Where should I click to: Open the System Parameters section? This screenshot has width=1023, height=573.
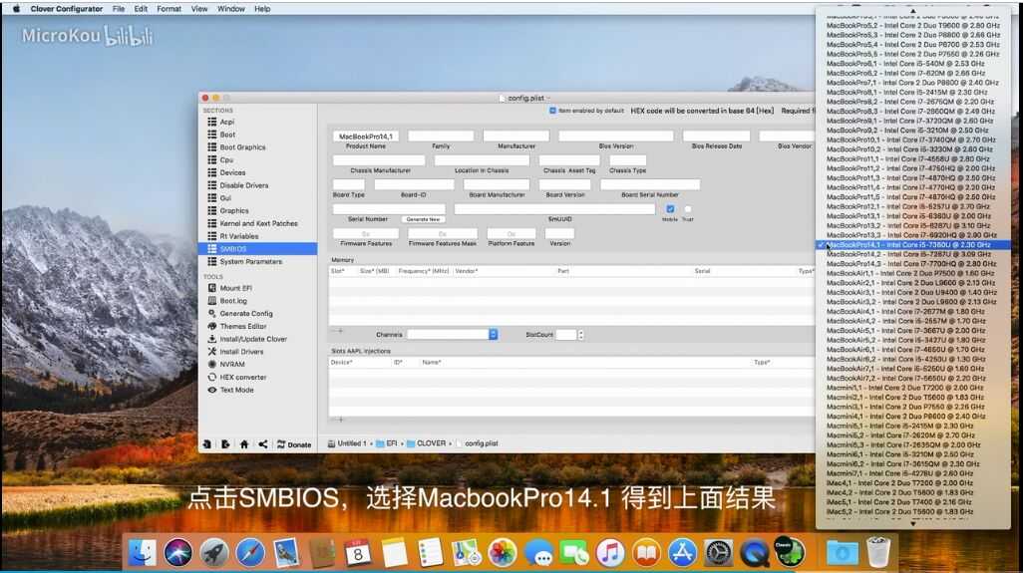click(x=250, y=261)
